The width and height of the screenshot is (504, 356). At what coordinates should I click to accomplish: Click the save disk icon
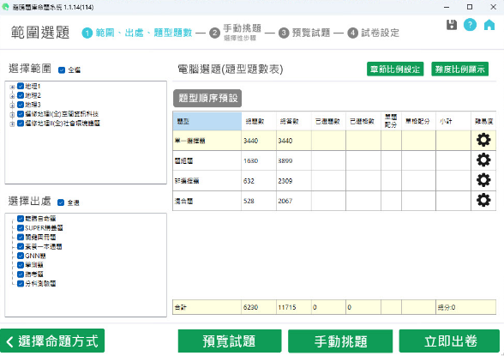(452, 25)
